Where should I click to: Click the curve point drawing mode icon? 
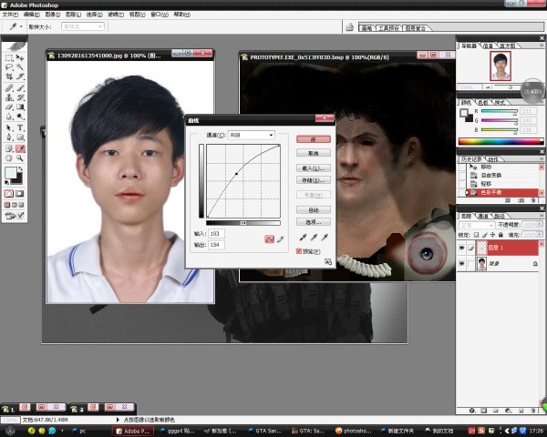(x=269, y=239)
